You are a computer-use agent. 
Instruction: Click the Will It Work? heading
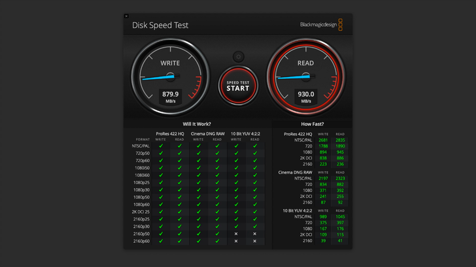point(197,124)
